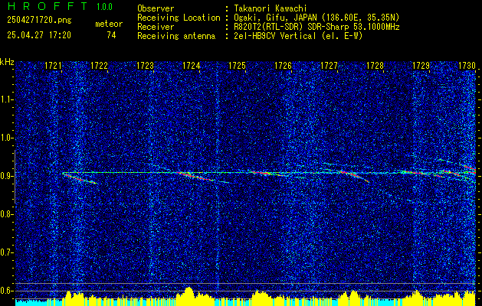Click the 1721 time marker
482x306 pixels.
53,66
